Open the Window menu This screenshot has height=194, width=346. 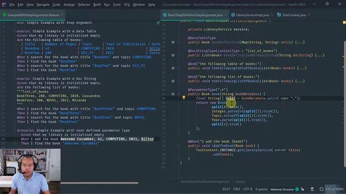click(x=139, y=5)
